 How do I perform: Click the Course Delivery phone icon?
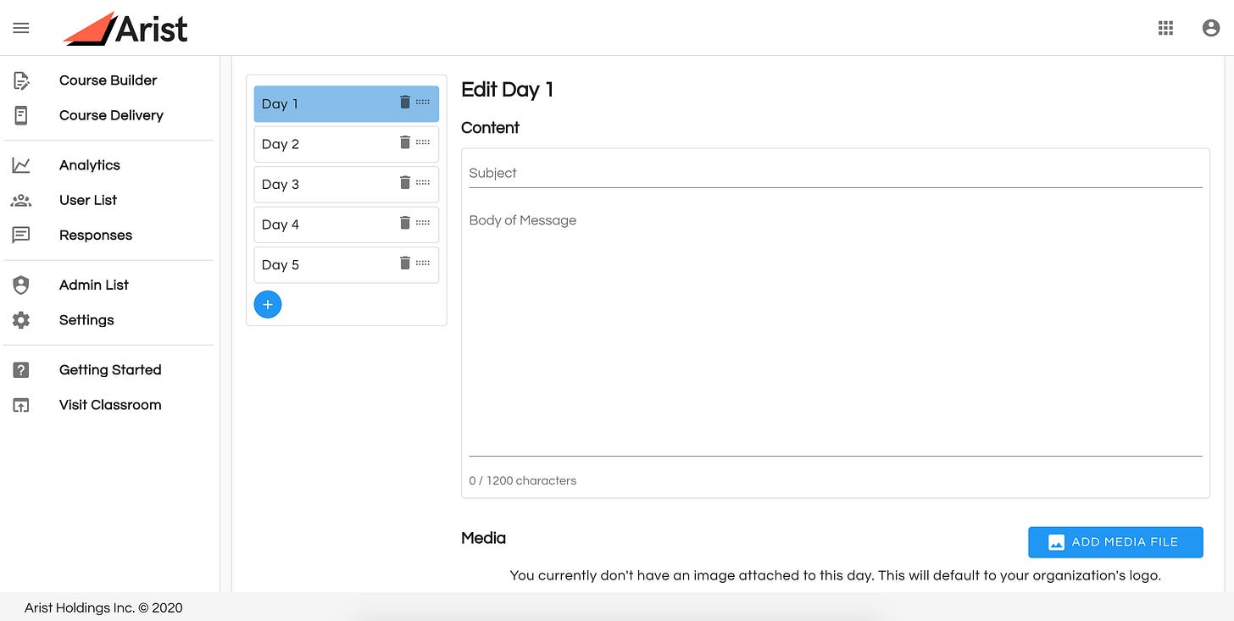point(21,115)
